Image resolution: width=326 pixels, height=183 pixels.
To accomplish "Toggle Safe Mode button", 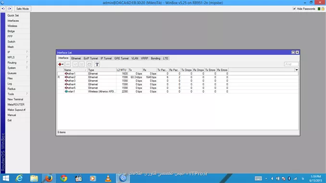I will point(23,9).
